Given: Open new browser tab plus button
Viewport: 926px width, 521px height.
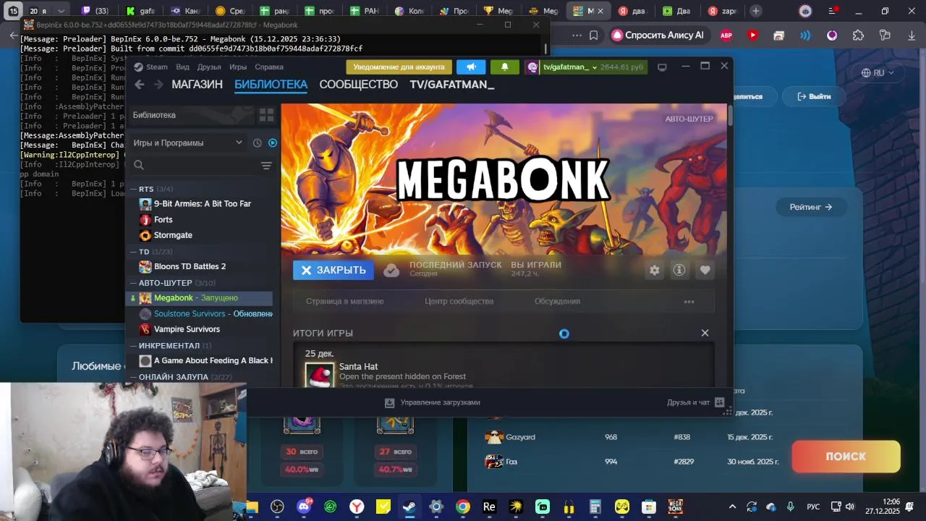Looking at the screenshot, I should coord(755,11).
